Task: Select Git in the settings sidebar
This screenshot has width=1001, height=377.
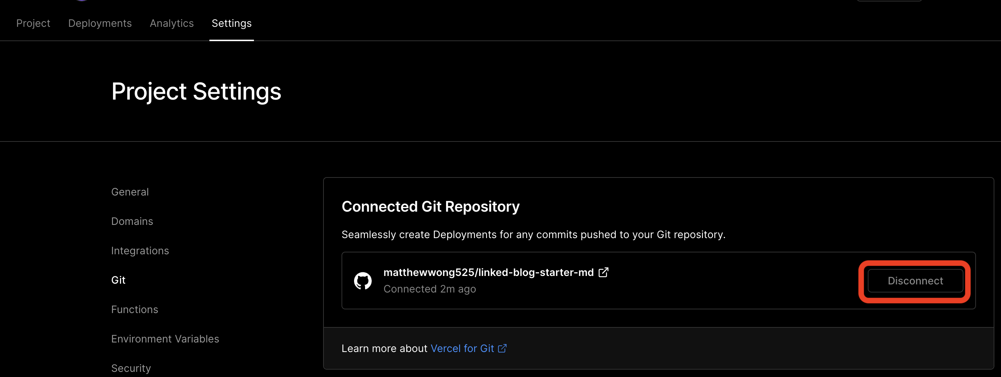Action: point(118,280)
